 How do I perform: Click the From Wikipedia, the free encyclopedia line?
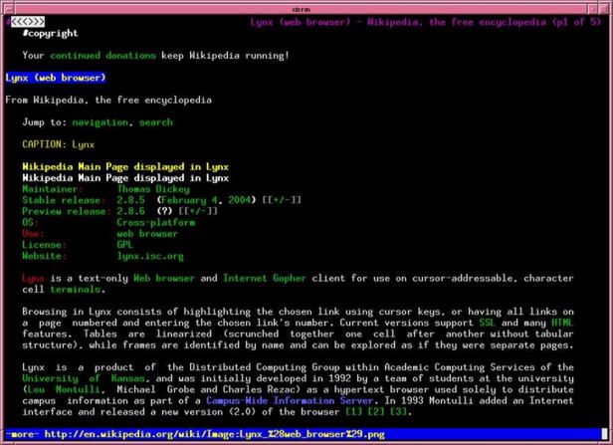click(x=108, y=101)
